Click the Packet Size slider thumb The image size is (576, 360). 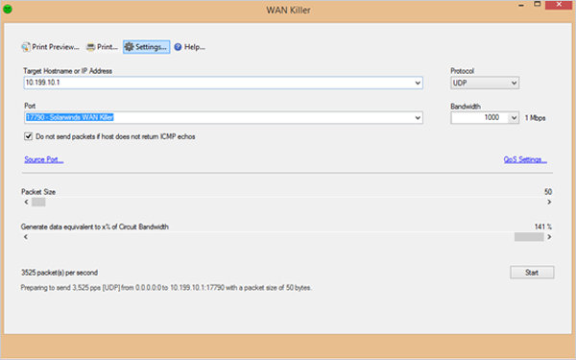38,202
